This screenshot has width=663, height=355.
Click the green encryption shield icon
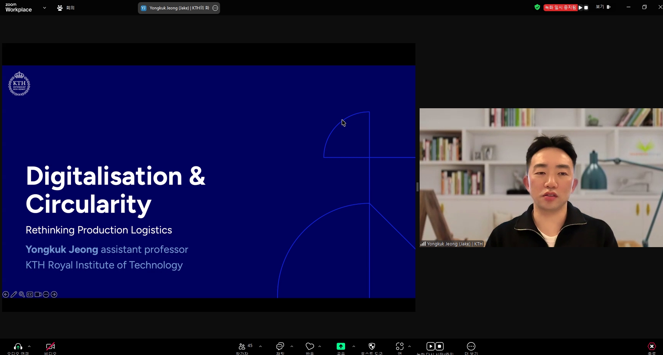[x=537, y=7]
